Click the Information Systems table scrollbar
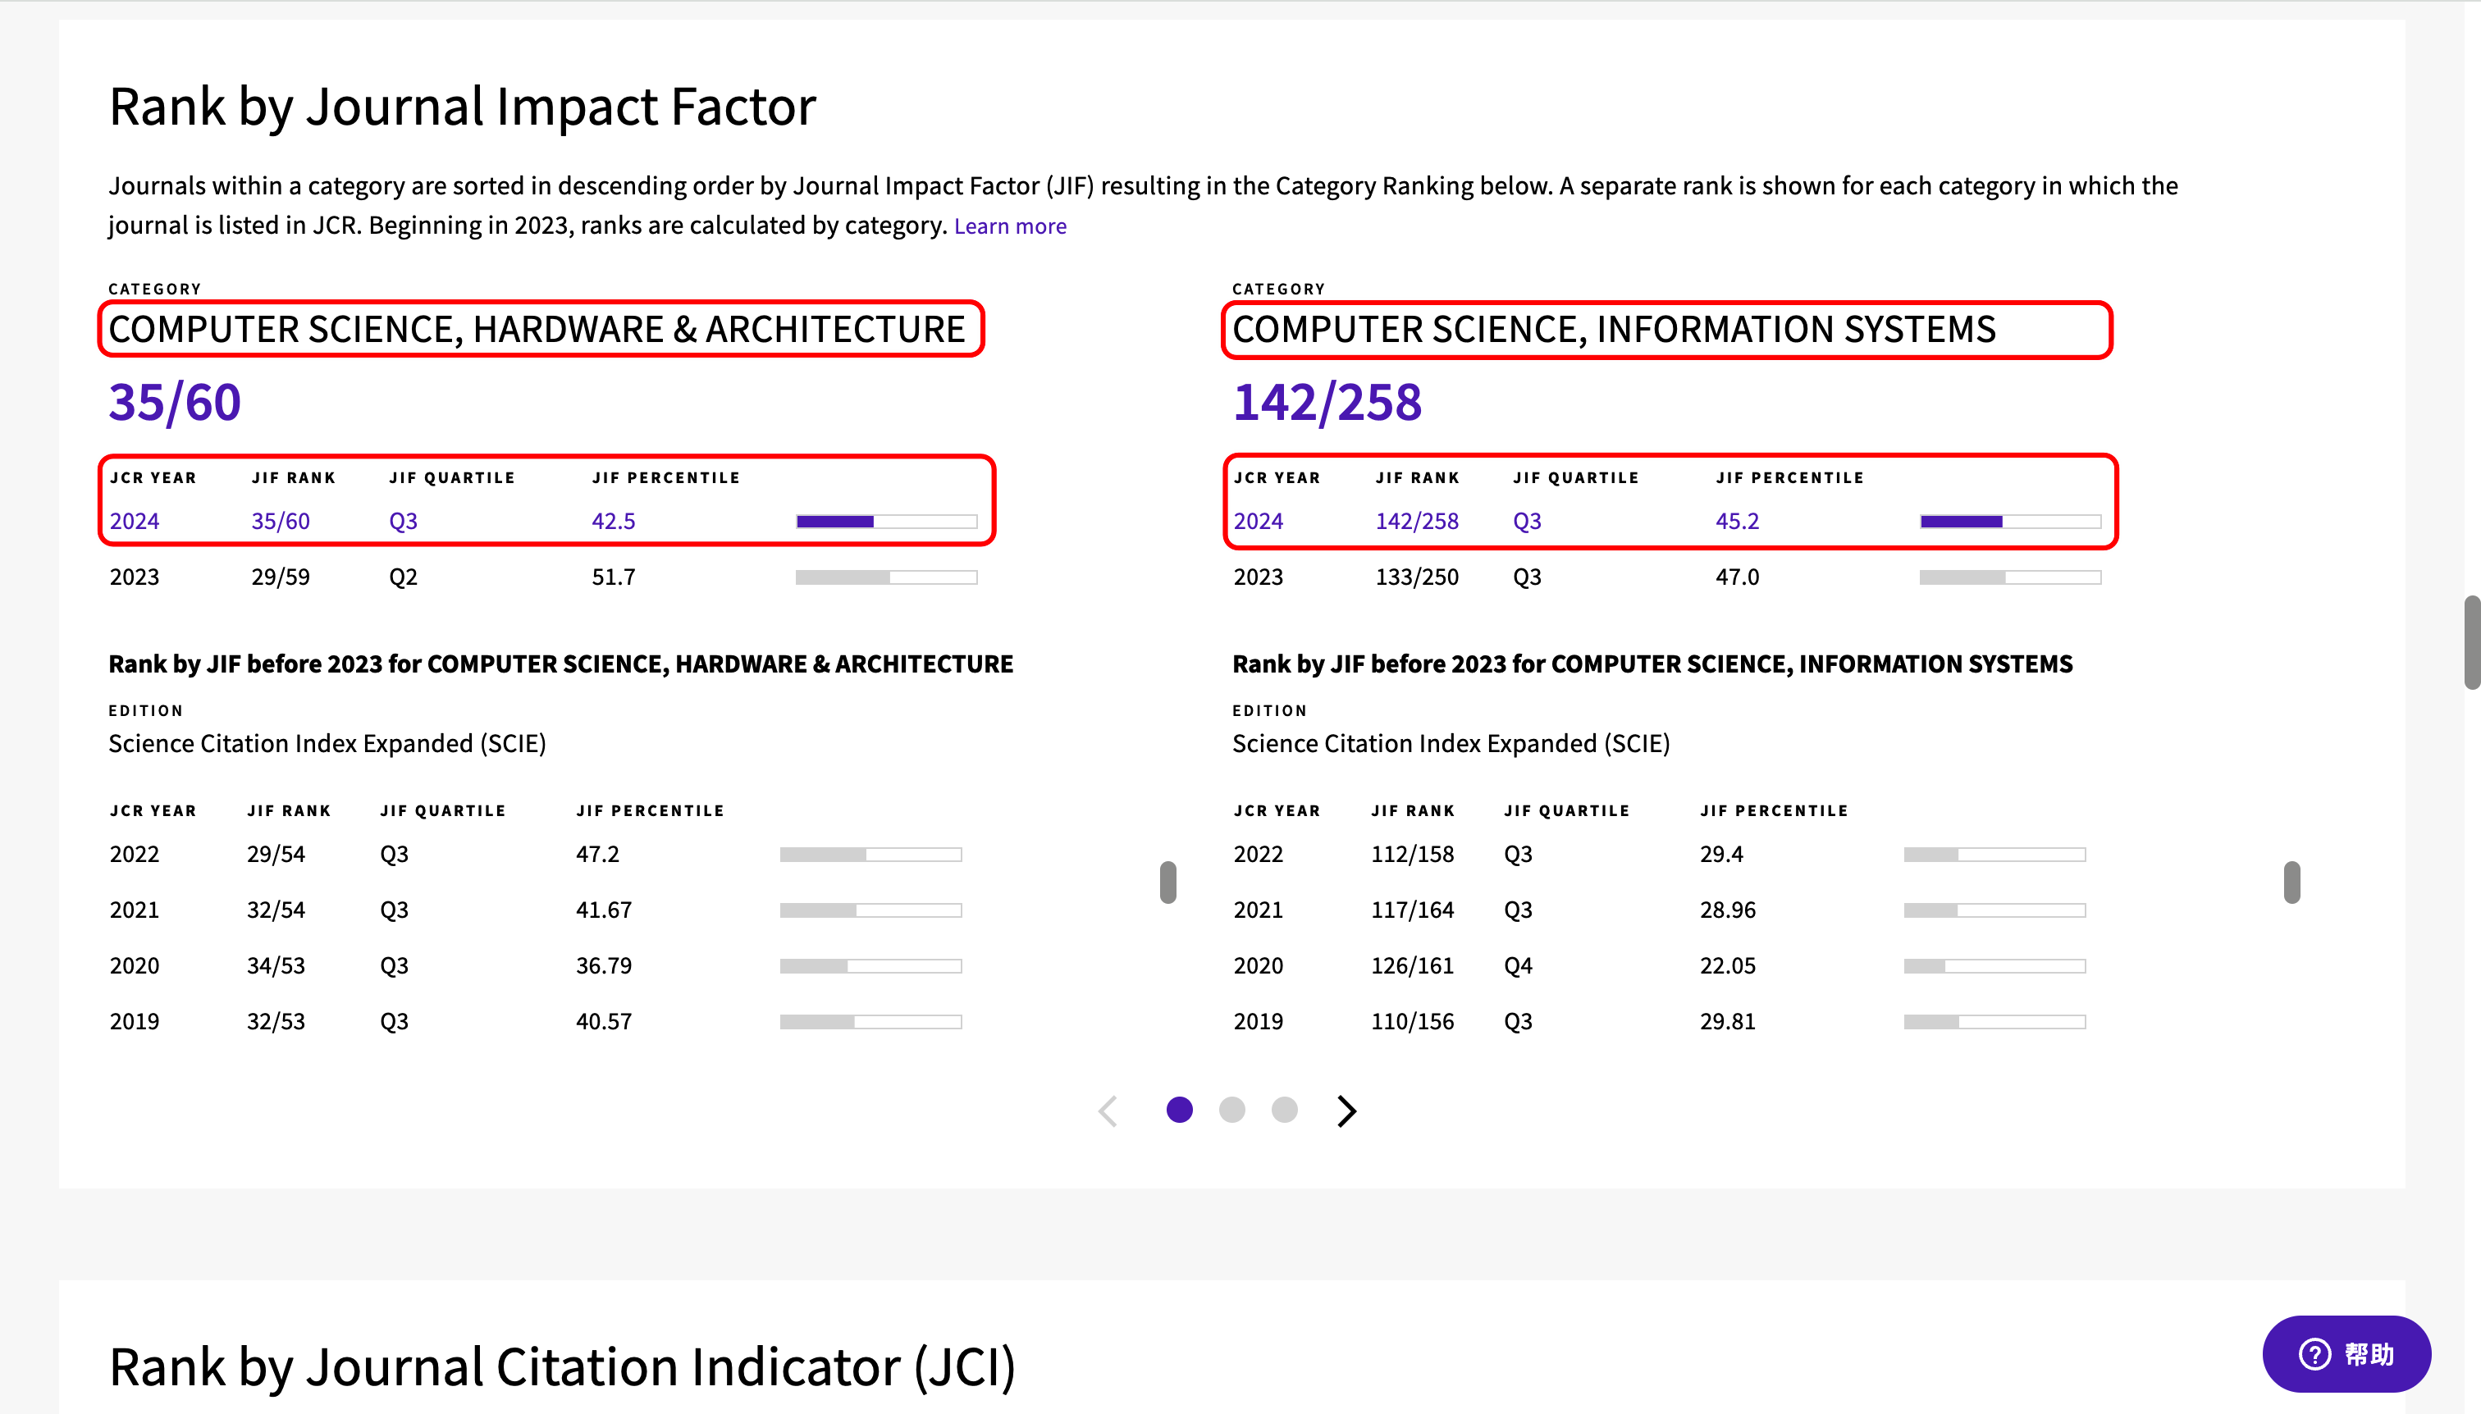The height and width of the screenshot is (1414, 2481). pyautogui.click(x=2291, y=882)
